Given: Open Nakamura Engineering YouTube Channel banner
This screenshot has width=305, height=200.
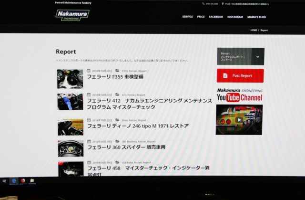Looking at the screenshot, I should [x=240, y=95].
